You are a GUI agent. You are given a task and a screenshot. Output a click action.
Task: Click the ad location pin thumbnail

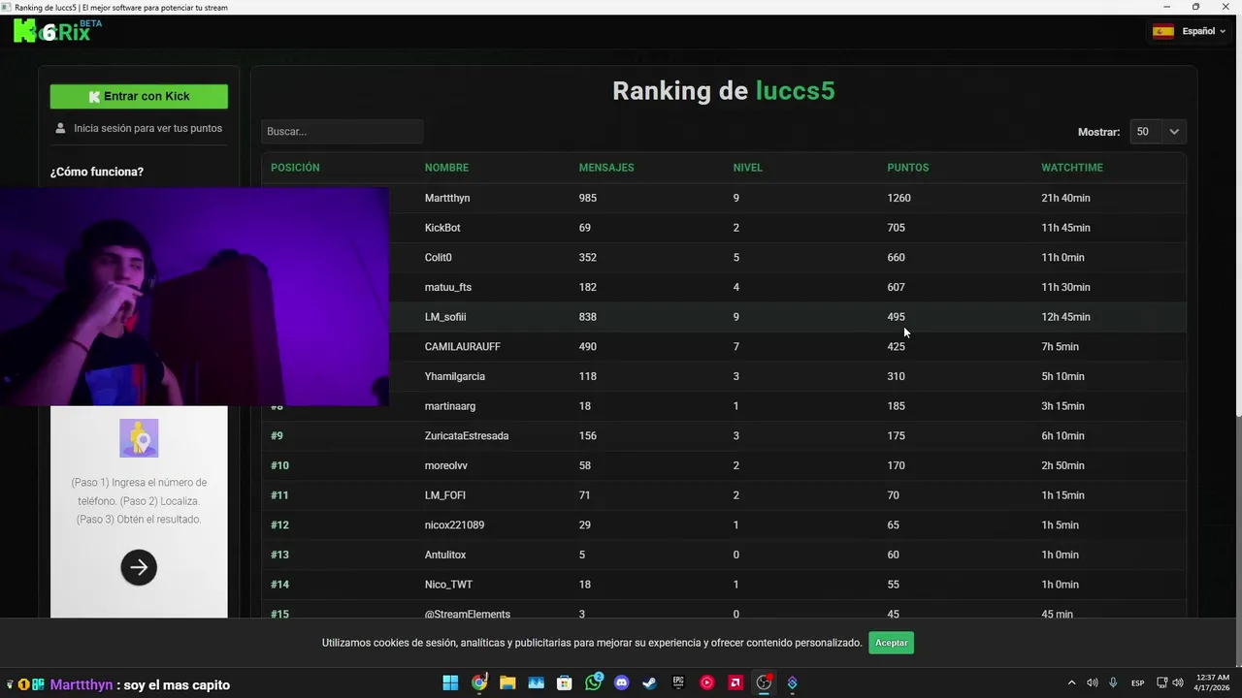tap(139, 438)
